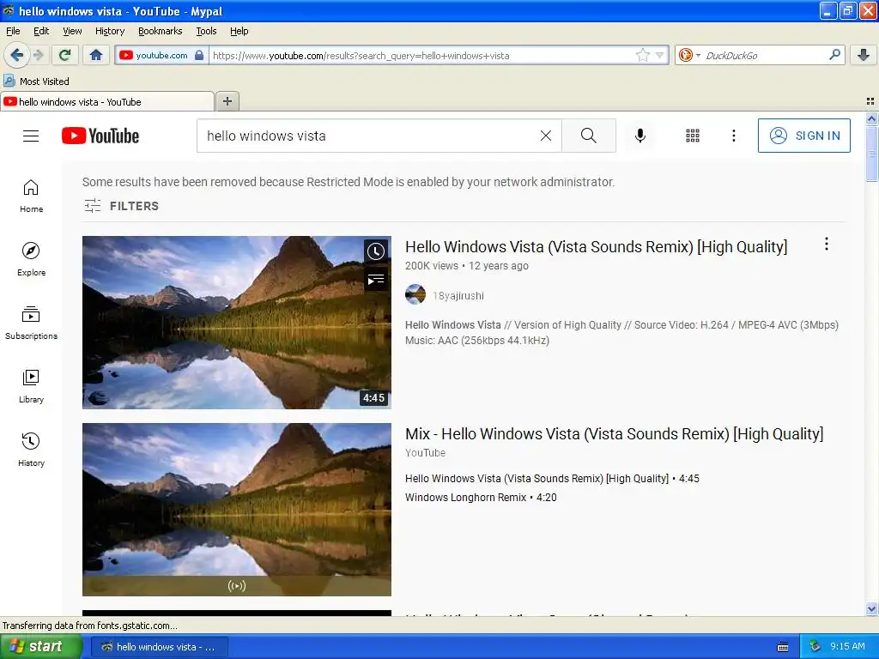Open the Edit menu
The width and height of the screenshot is (879, 659).
[x=41, y=31]
